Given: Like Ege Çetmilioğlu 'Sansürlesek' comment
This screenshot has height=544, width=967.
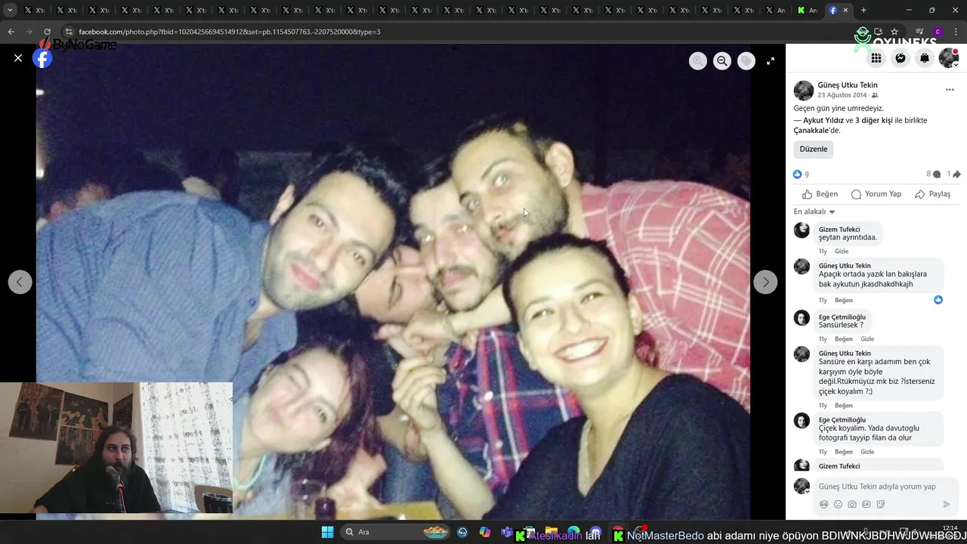Looking at the screenshot, I should click(x=844, y=339).
